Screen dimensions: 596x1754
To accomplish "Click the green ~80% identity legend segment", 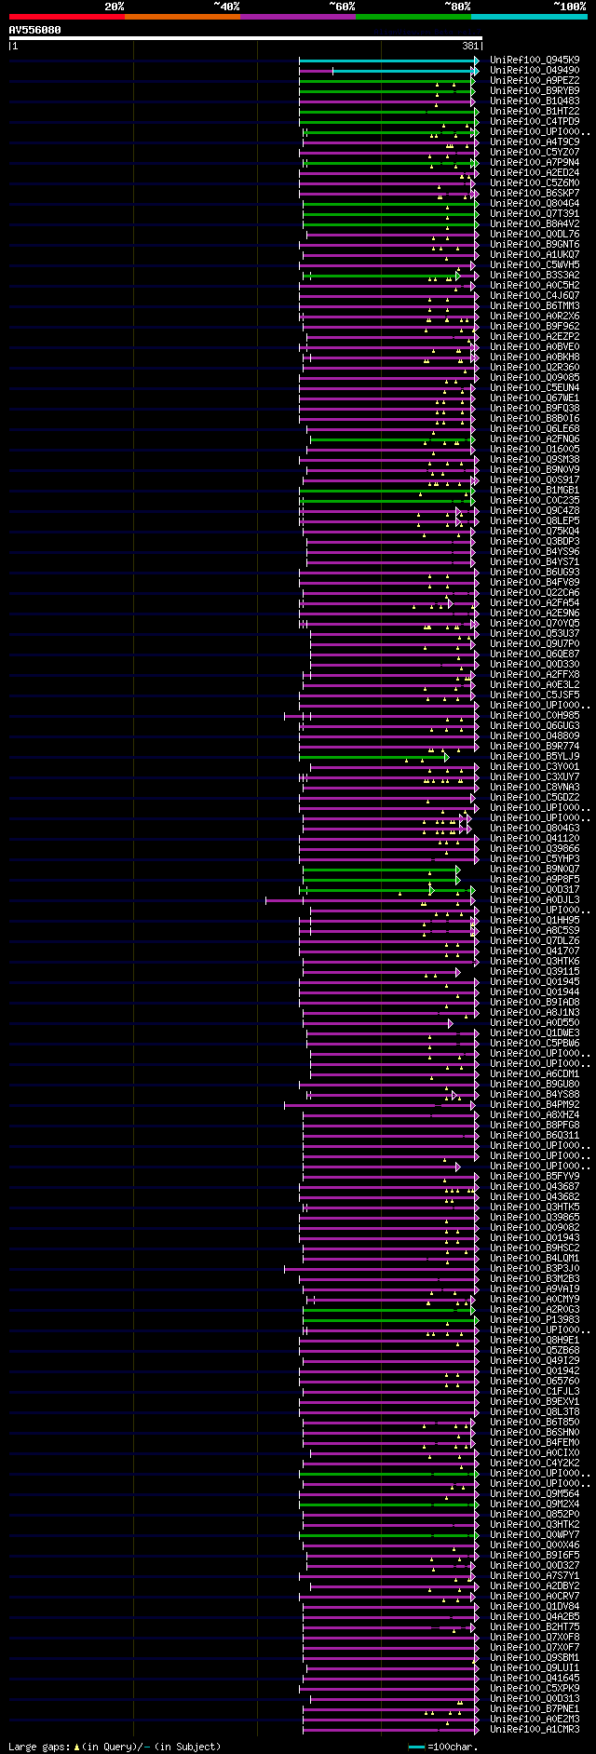I will click(x=413, y=16).
